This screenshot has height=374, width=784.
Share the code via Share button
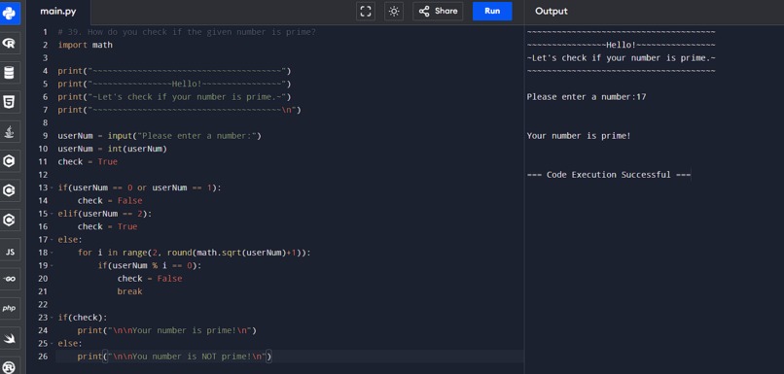438,11
